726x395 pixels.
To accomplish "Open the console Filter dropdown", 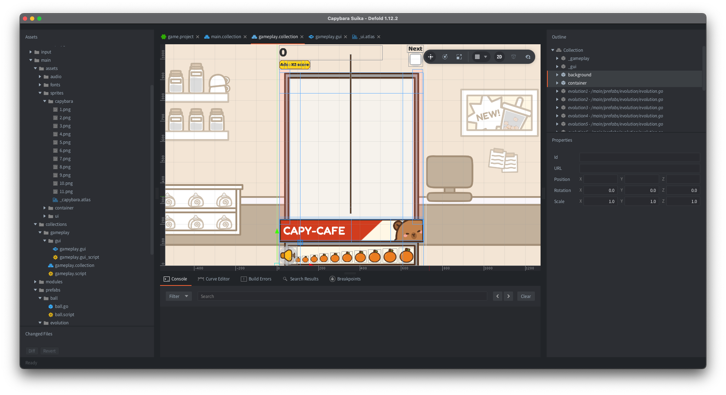I will click(x=178, y=296).
